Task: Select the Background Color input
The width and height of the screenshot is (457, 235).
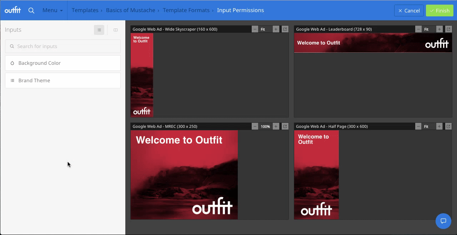Action: click(x=63, y=63)
